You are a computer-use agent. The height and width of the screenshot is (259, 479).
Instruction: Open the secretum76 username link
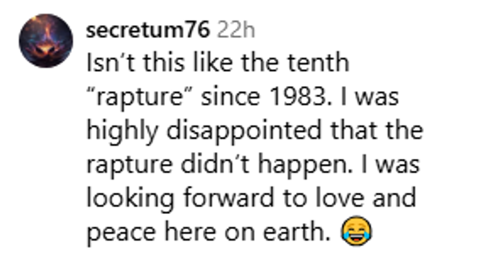(148, 31)
